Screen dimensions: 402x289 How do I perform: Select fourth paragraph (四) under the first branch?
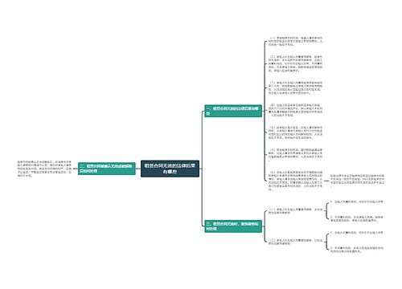tap(296, 111)
